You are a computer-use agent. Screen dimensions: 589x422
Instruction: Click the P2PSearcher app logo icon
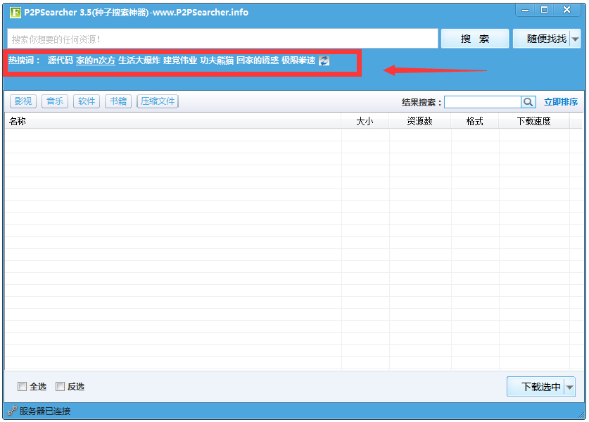pyautogui.click(x=15, y=13)
